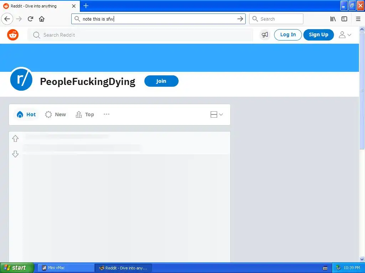Click the go arrow in address bar
The image size is (365, 273).
point(240,19)
